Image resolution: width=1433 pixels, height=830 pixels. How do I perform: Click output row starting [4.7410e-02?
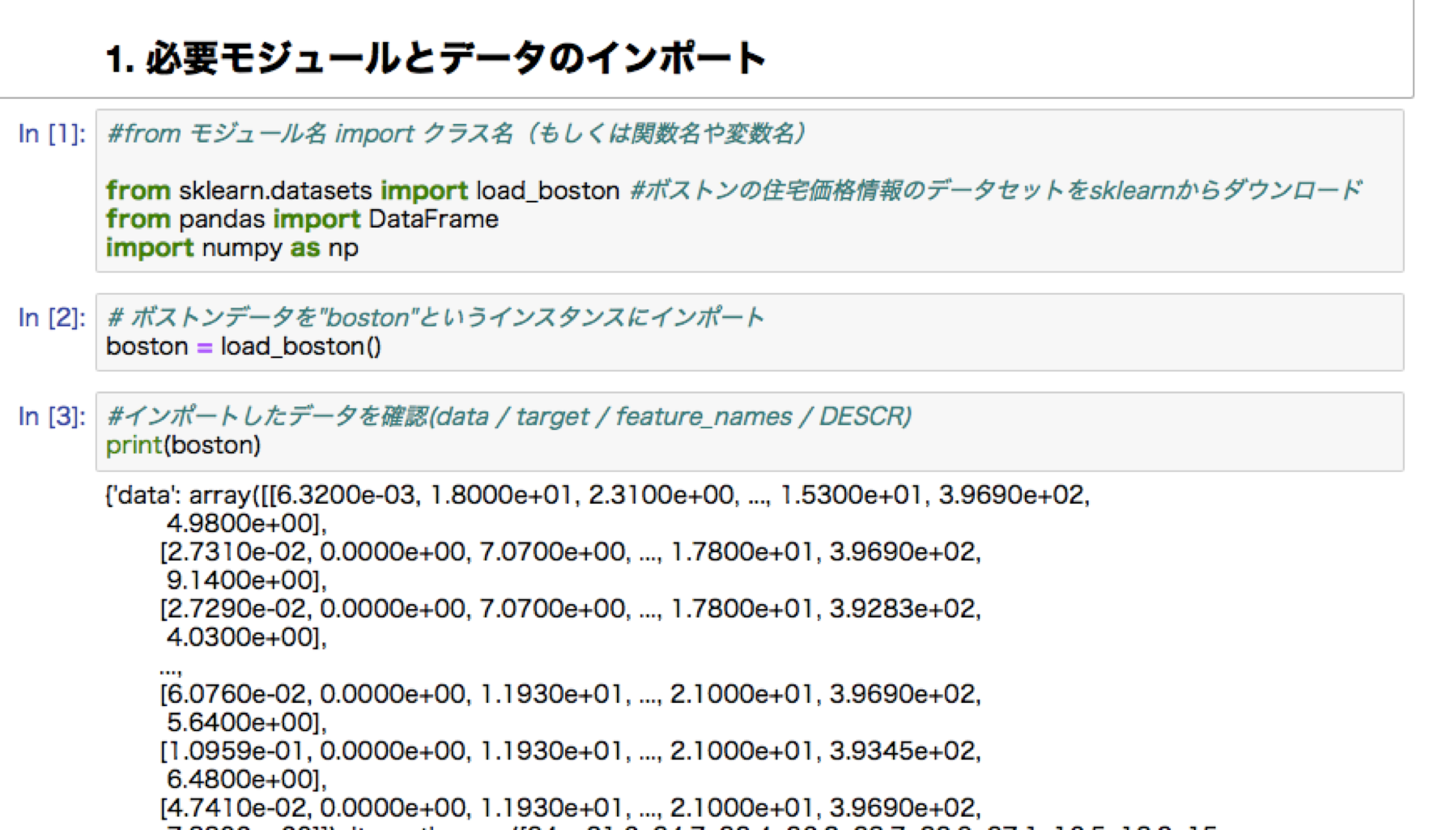[x=570, y=807]
